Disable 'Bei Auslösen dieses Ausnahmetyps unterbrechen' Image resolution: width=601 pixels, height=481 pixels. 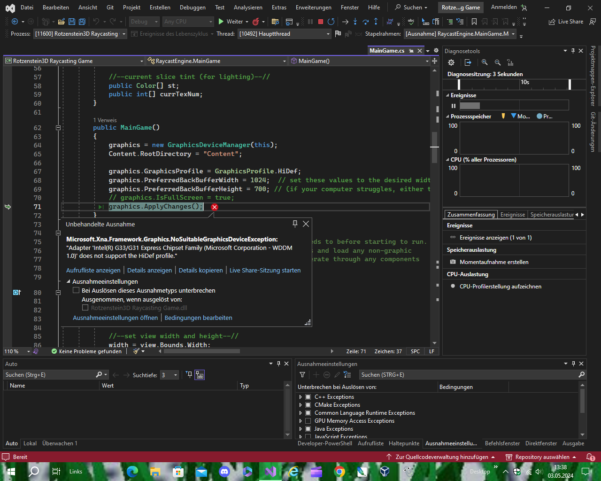pos(76,290)
